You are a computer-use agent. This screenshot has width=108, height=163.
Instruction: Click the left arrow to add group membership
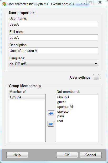click(x=51, y=113)
